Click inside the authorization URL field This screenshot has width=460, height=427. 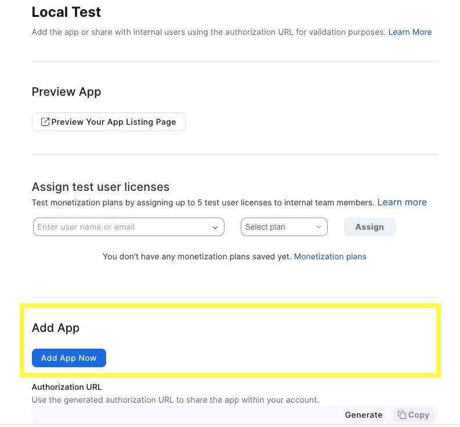coord(186,415)
